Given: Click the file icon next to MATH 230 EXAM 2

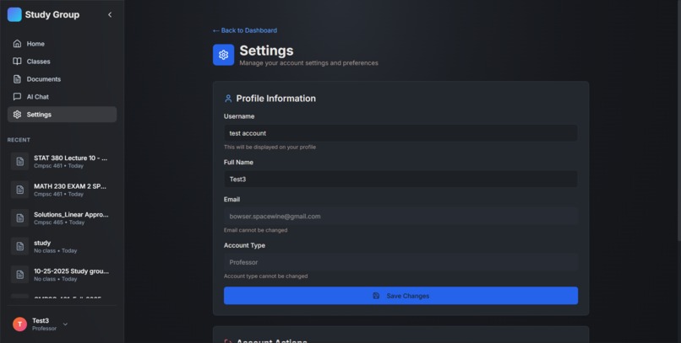Looking at the screenshot, I should pyautogui.click(x=20, y=190).
